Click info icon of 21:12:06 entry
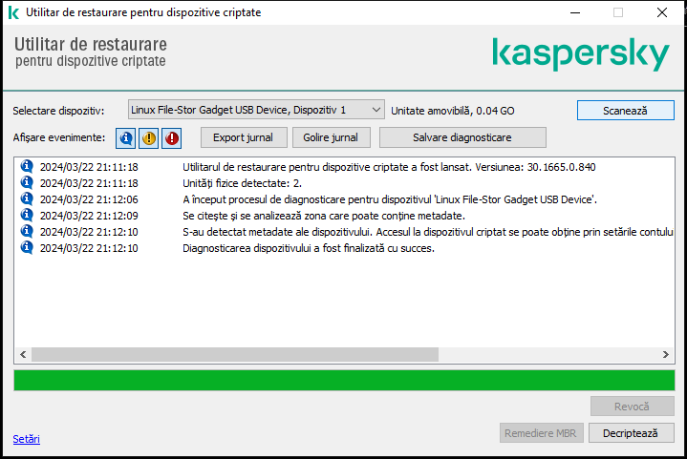The image size is (687, 459). pos(27,198)
